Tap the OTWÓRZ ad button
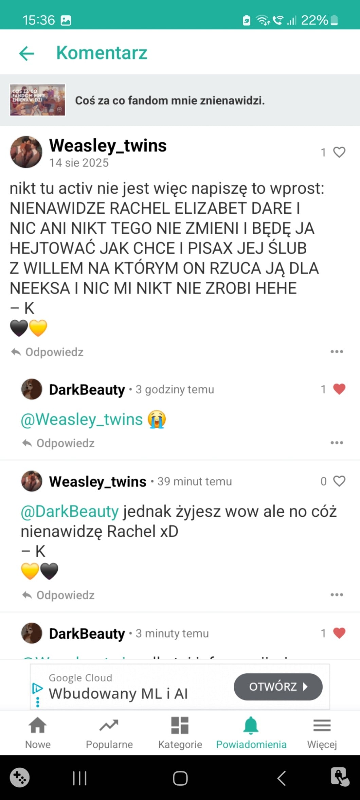360x800 pixels. pyautogui.click(x=278, y=687)
